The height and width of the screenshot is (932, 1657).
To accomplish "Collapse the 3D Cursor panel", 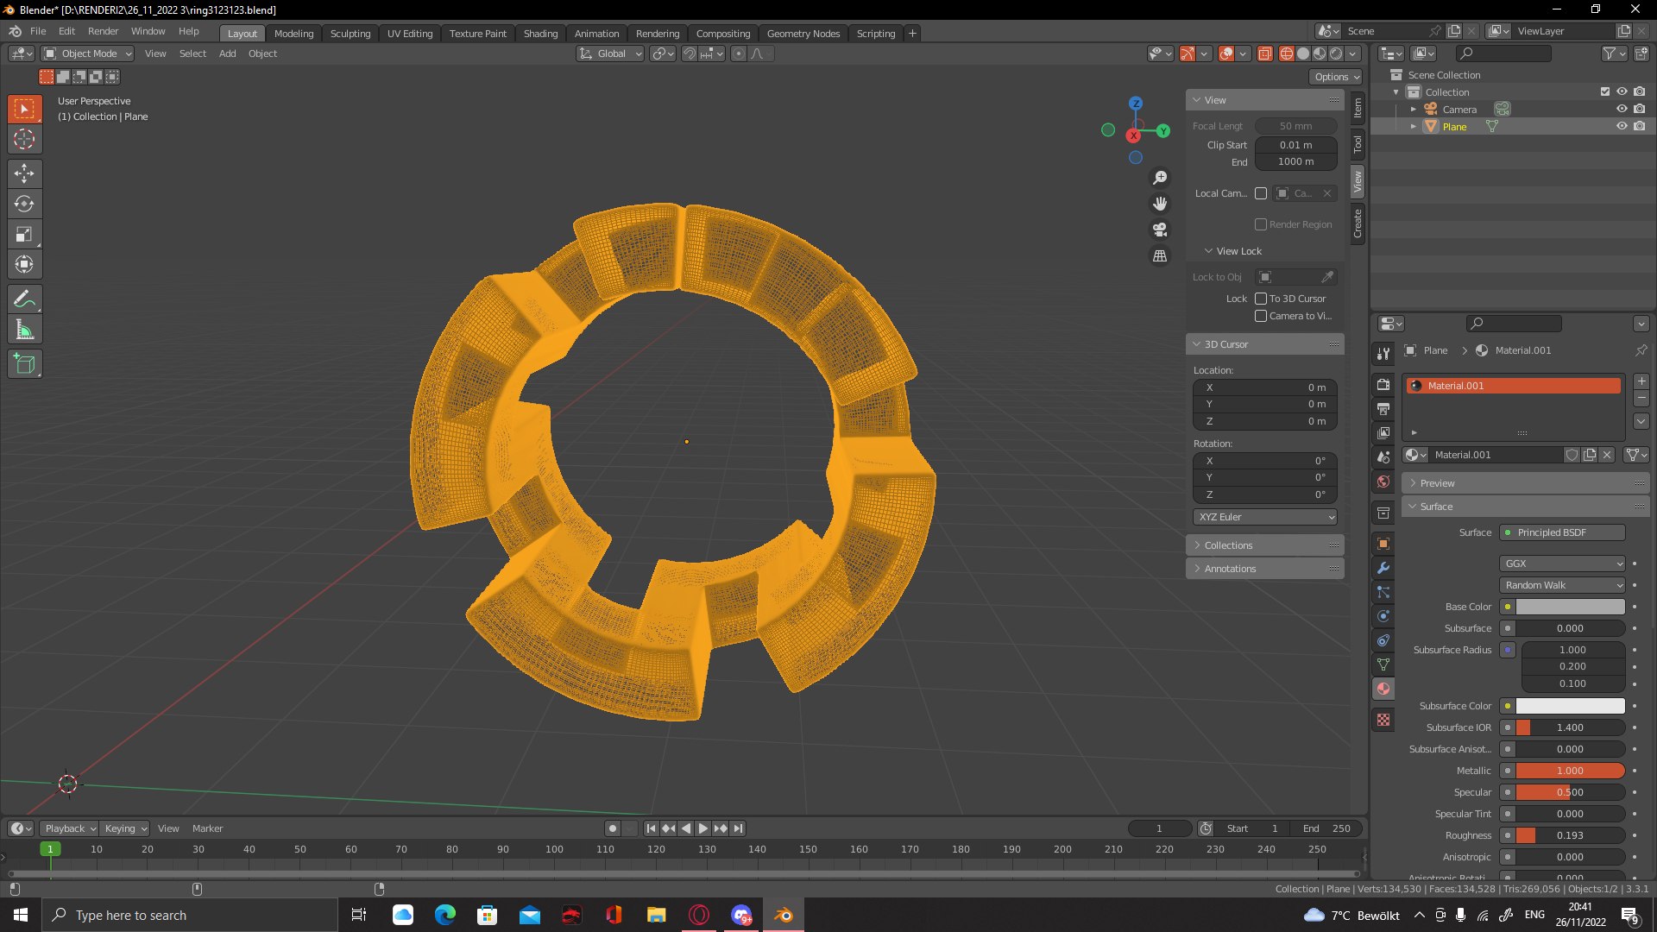I will coord(1265,344).
